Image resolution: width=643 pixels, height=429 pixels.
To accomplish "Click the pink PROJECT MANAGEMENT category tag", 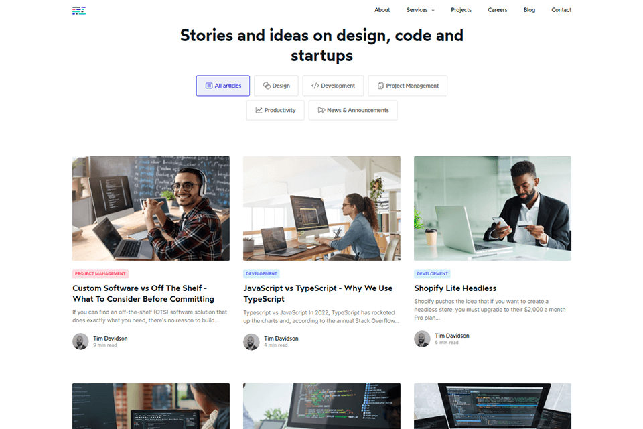I will [x=100, y=273].
